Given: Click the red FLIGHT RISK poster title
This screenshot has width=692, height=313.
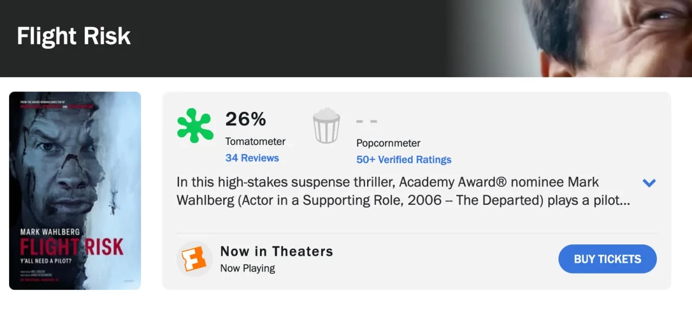Looking at the screenshot, I should pyautogui.click(x=71, y=247).
